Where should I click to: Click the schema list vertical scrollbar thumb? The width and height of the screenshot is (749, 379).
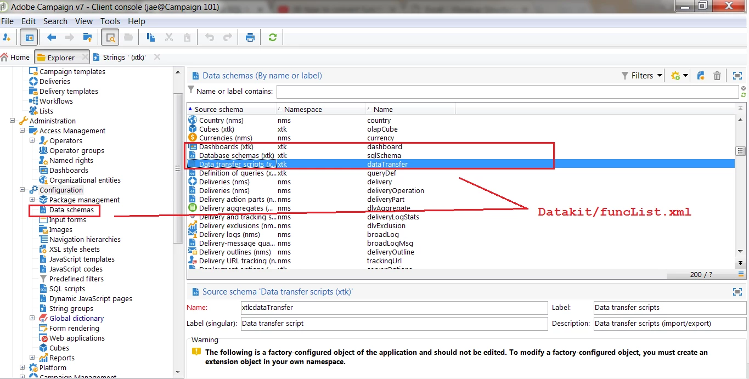(740, 151)
